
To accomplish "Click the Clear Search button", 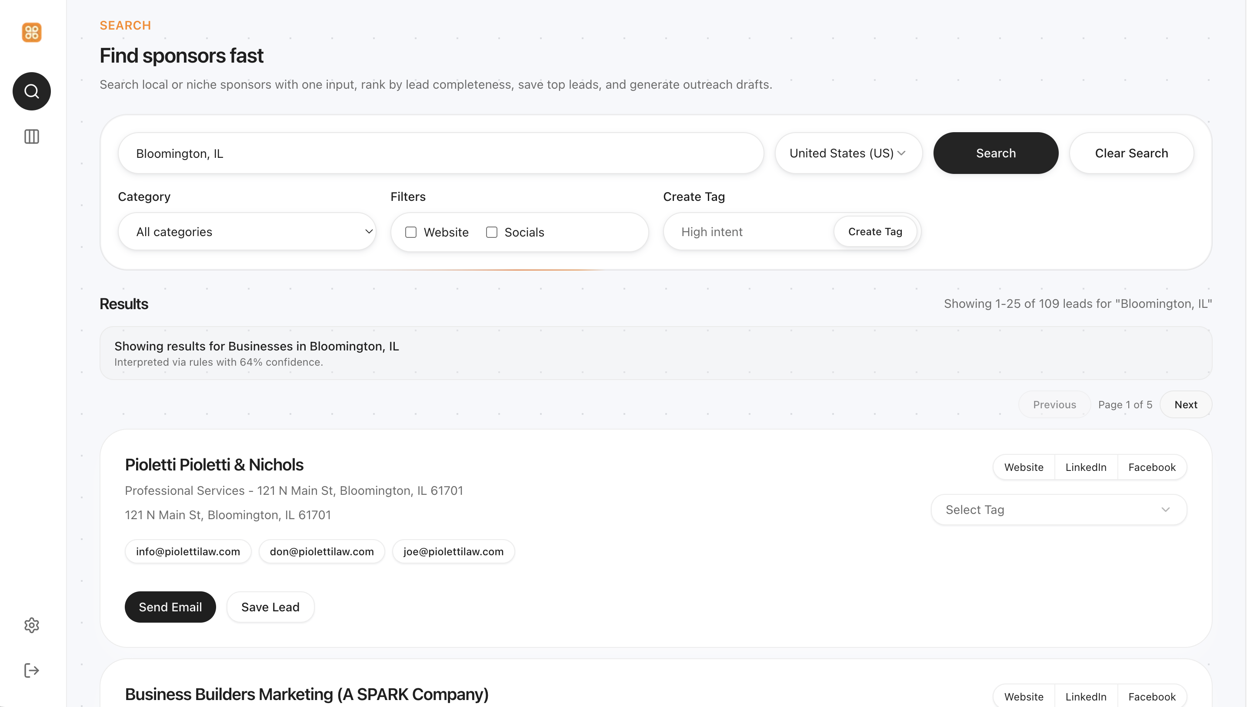I will tap(1131, 153).
